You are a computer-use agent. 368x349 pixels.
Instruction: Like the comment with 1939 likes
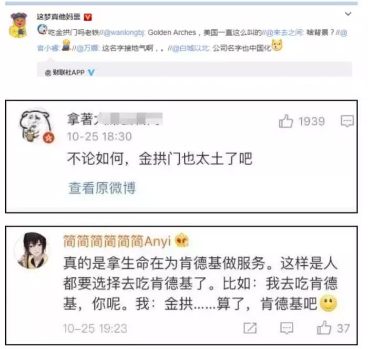(x=286, y=121)
